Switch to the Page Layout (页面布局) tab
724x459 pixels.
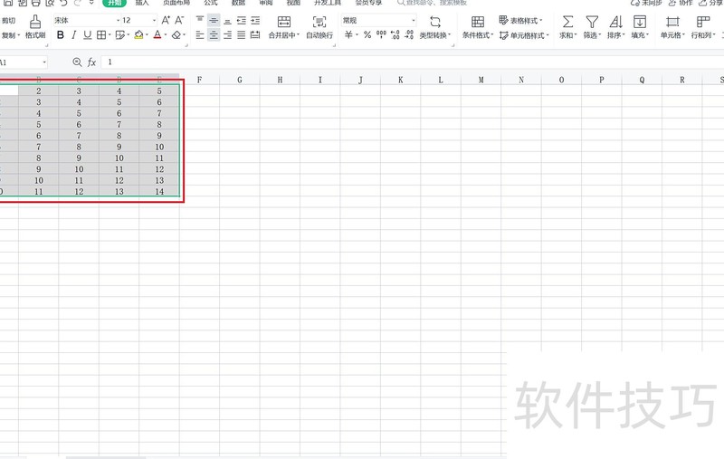coord(176,3)
